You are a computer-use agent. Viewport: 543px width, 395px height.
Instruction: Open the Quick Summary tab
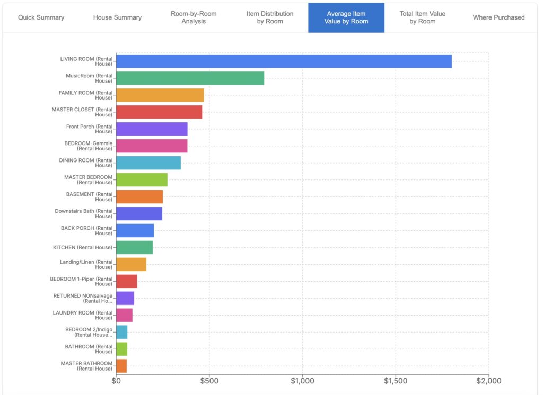tap(41, 17)
